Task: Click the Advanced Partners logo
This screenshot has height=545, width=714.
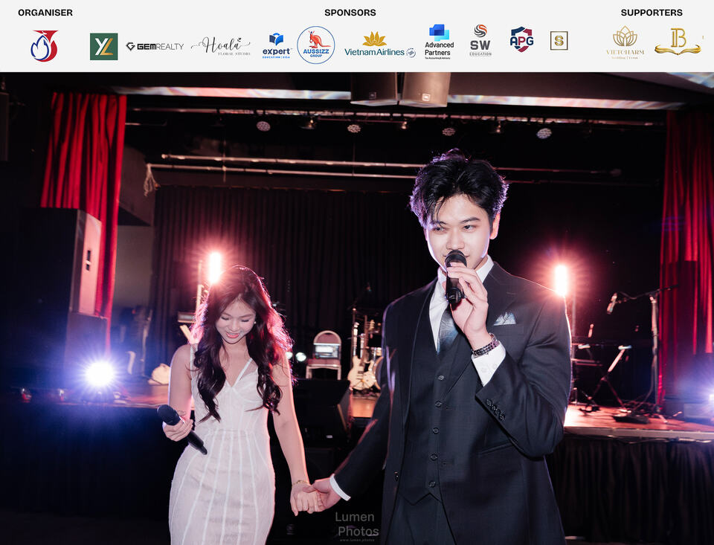Action: tap(439, 42)
